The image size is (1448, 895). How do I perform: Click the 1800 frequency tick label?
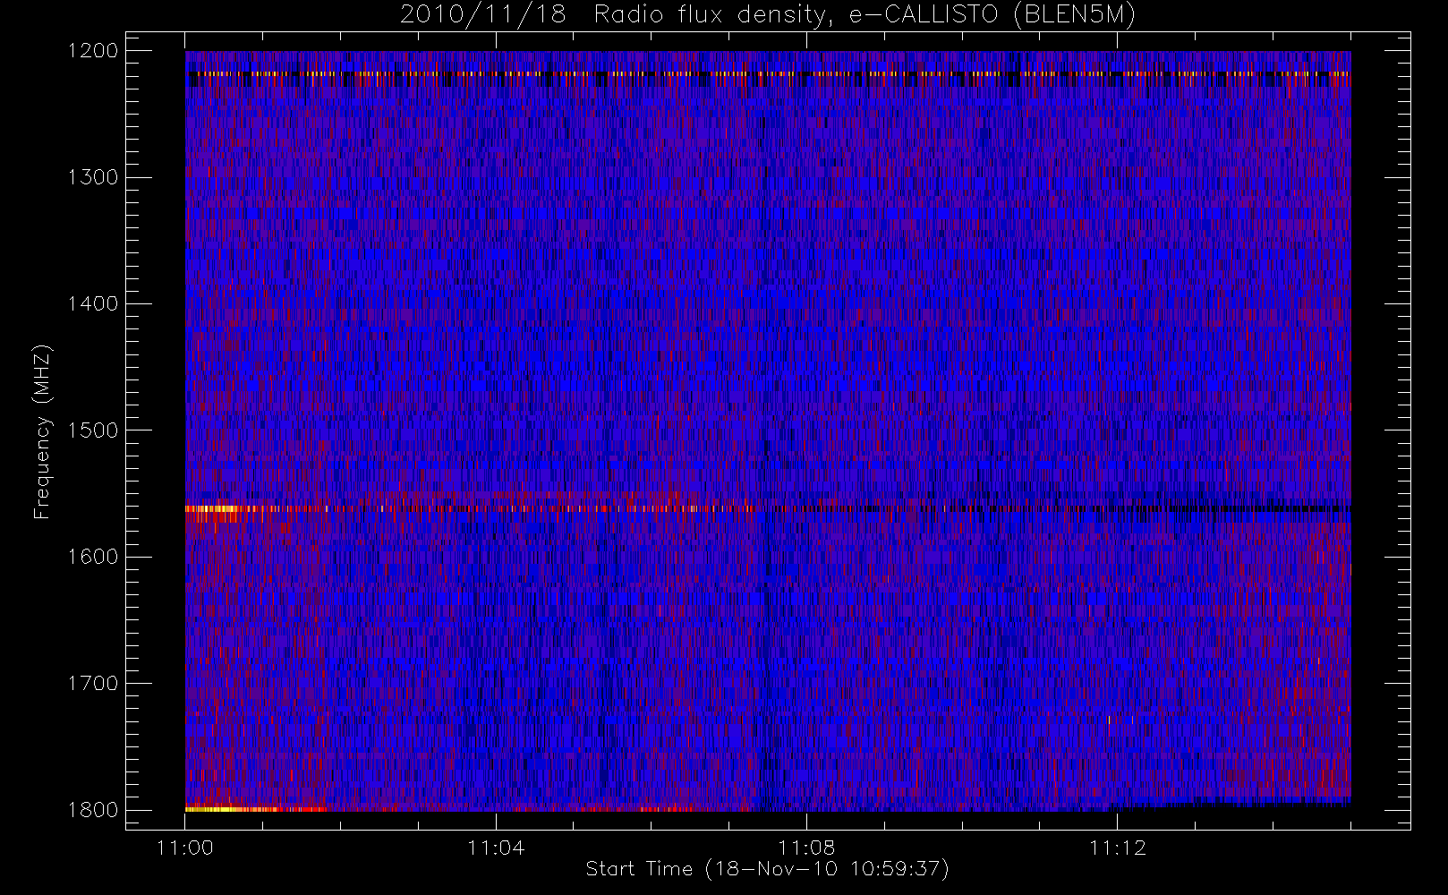pyautogui.click(x=93, y=810)
